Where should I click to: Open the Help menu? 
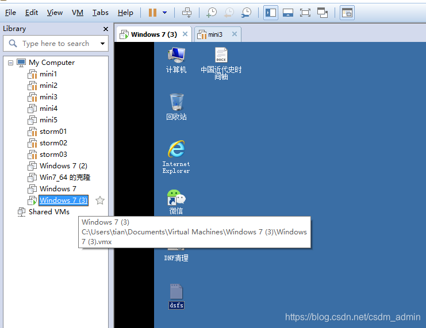(x=125, y=13)
